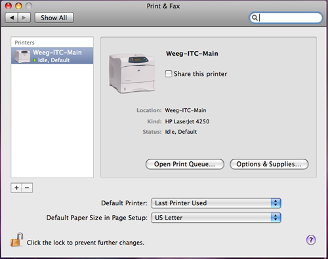Open the Default Paper Size dropdown
Image resolution: width=328 pixels, height=259 pixels.
click(216, 218)
